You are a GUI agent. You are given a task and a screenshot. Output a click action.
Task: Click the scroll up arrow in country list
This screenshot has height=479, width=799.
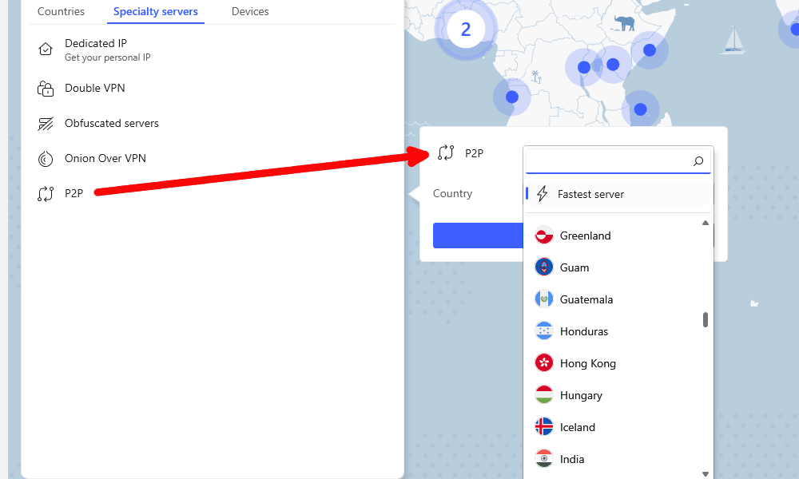[706, 223]
